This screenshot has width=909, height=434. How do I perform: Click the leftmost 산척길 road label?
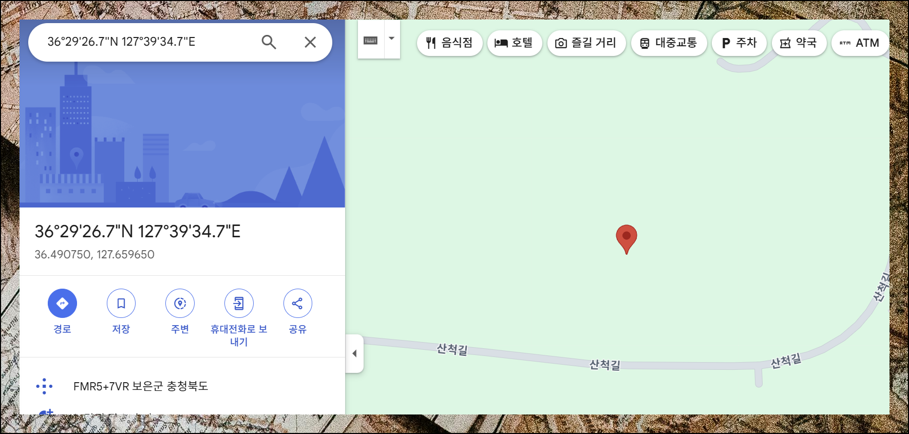click(x=452, y=350)
